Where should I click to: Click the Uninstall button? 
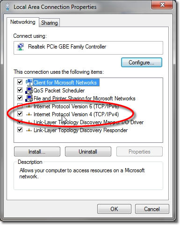coord(88,152)
